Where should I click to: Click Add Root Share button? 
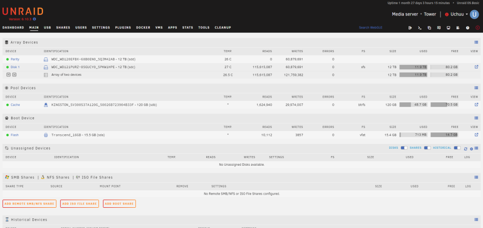click(119, 204)
